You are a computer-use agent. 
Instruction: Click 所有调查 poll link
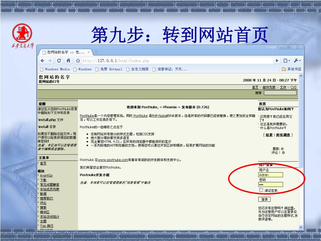pos(283,135)
